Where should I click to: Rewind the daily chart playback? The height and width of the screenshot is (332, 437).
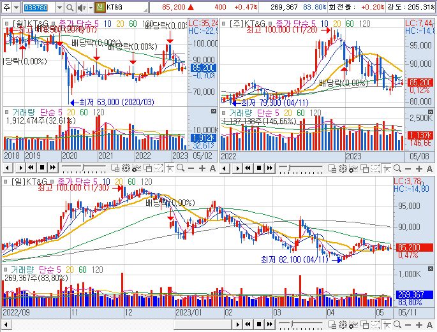[x=248, y=324]
